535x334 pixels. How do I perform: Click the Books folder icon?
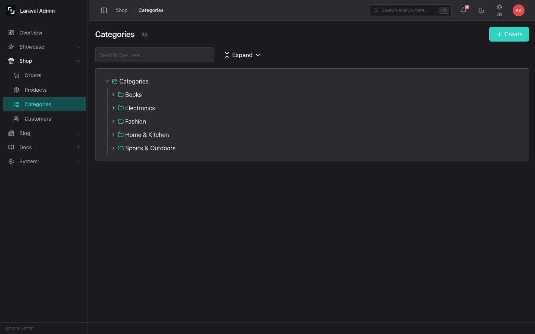coord(121,95)
